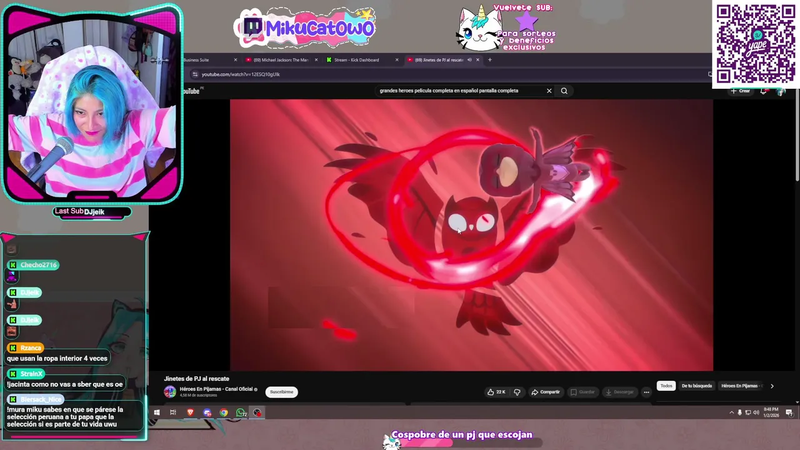Switch to the Michael Jackson tab
This screenshot has height=450, width=800.
pyautogui.click(x=281, y=60)
